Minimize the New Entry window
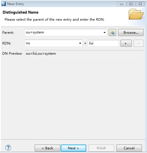Screen dimensions: 147x153 pyautogui.click(x=121, y=4)
